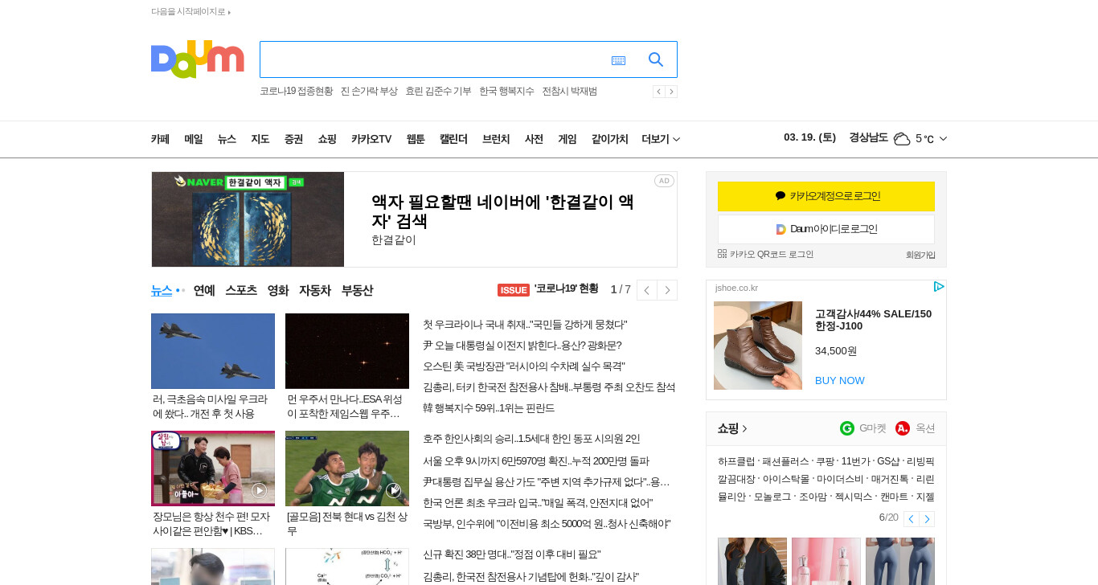Viewport: 1098px width, 585px height.
Task: Click the Kakao QR code login icon
Action: (722, 254)
